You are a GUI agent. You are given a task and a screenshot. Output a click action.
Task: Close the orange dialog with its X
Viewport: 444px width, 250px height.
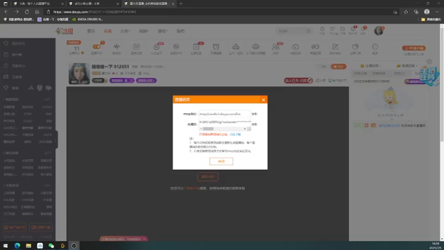tap(264, 100)
